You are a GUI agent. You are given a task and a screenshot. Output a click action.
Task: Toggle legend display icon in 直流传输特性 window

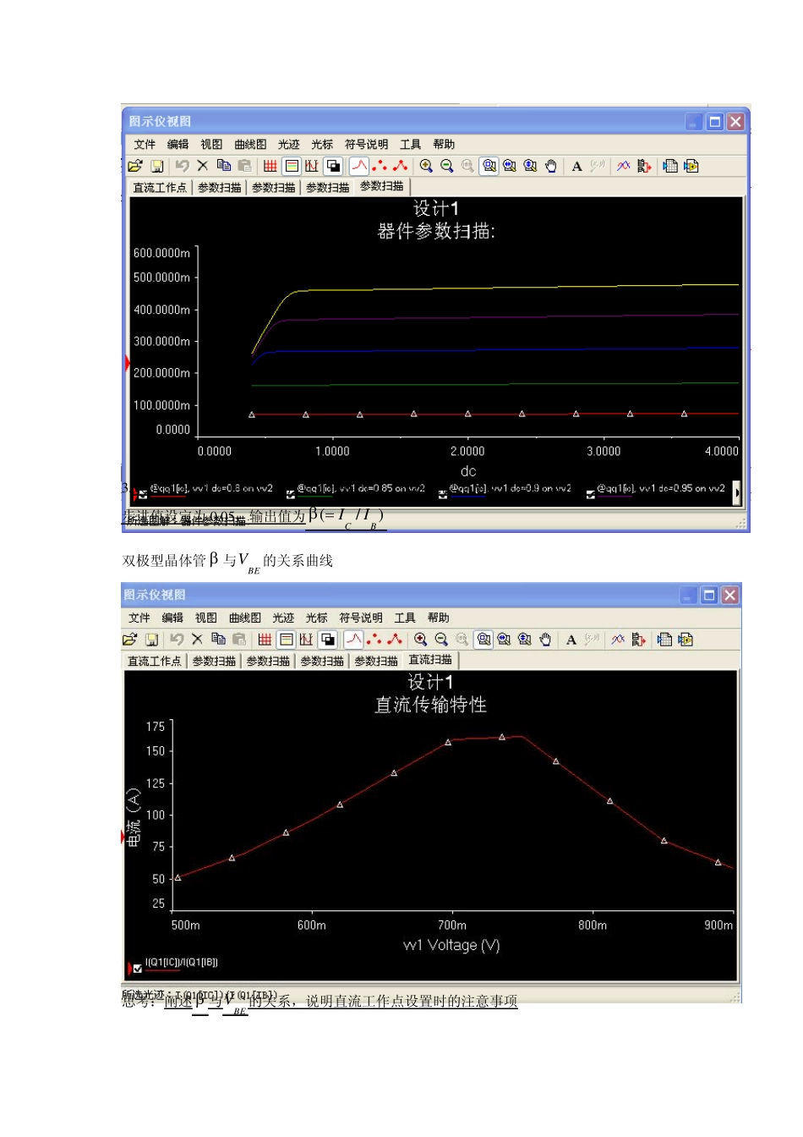pos(287,640)
